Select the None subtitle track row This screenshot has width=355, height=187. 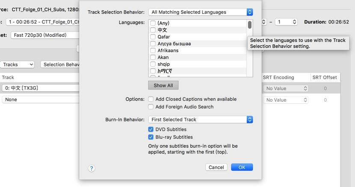point(41,99)
